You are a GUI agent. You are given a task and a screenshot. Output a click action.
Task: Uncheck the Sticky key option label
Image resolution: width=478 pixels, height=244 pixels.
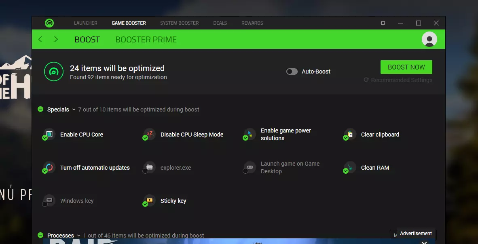point(173,201)
